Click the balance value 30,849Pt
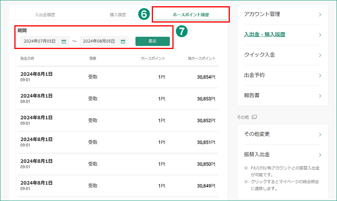 [x=206, y=186]
